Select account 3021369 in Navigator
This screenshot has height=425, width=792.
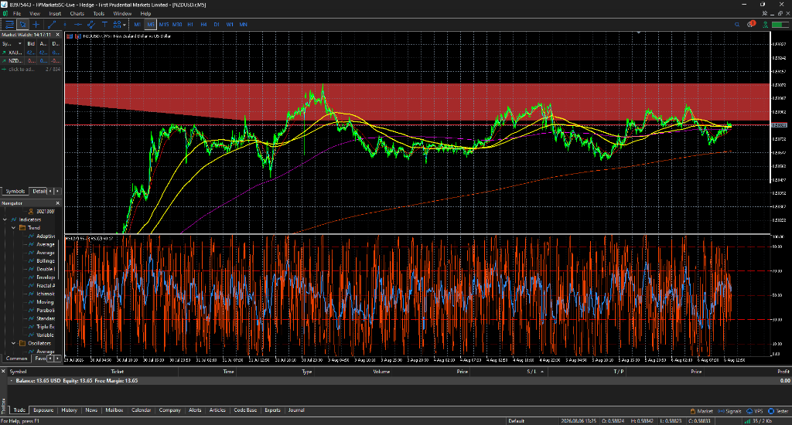[42, 212]
